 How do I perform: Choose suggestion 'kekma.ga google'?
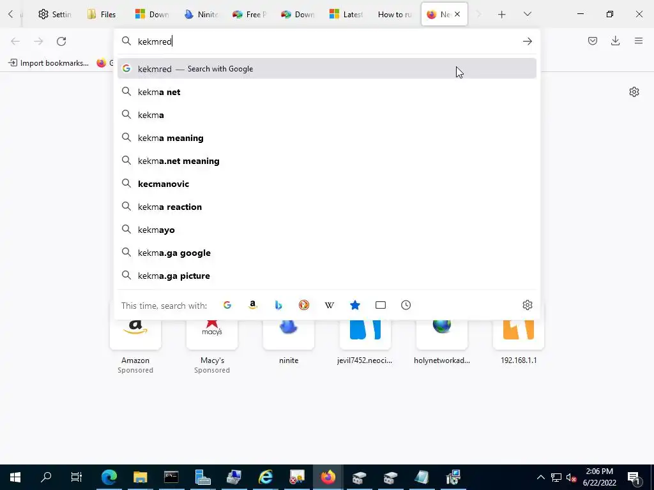tap(326, 253)
